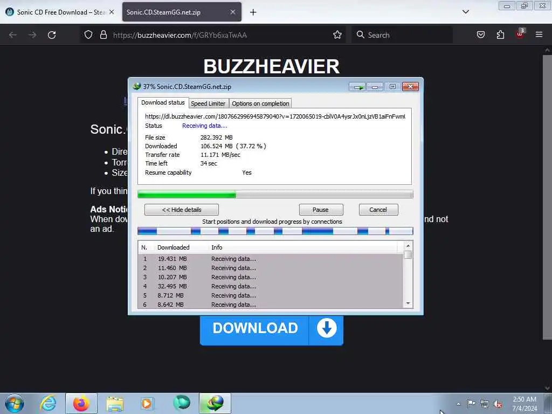Close the Sonic CD Free Download tab
The height and width of the screenshot is (414, 552).
(x=112, y=12)
